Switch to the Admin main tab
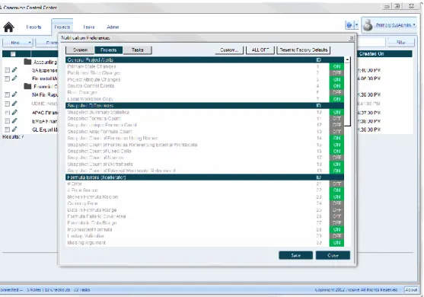This screenshot has width=424, height=297. tap(113, 27)
